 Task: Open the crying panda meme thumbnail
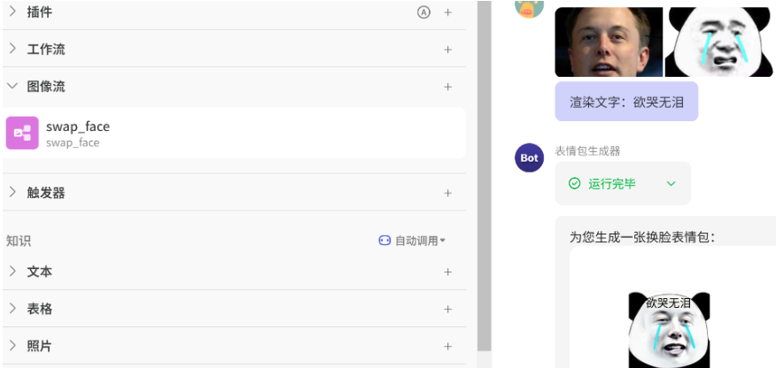click(x=718, y=42)
